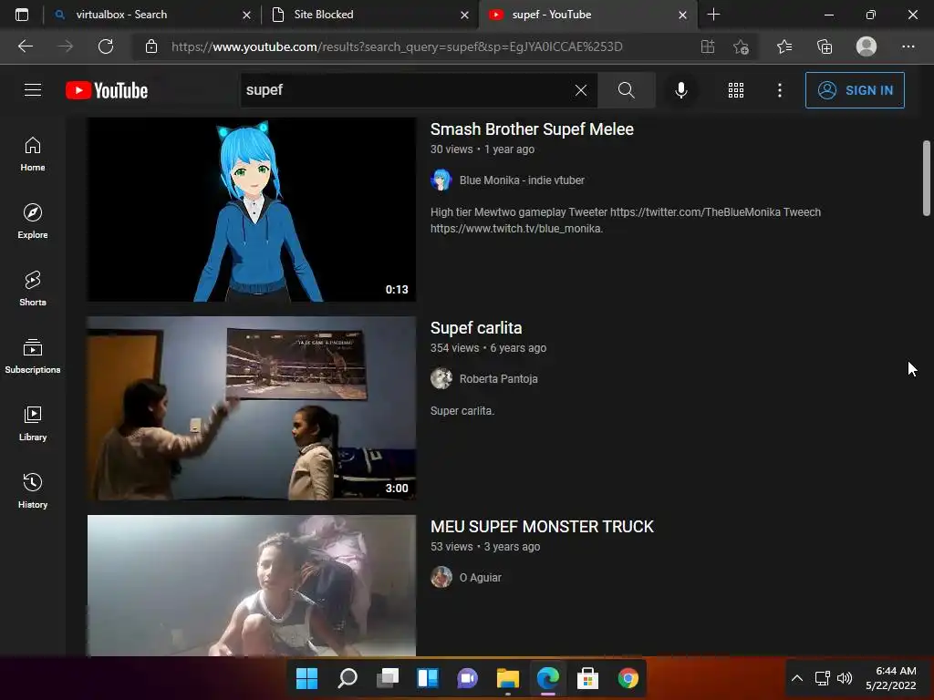Open Widgets on the taskbar

[428, 678]
